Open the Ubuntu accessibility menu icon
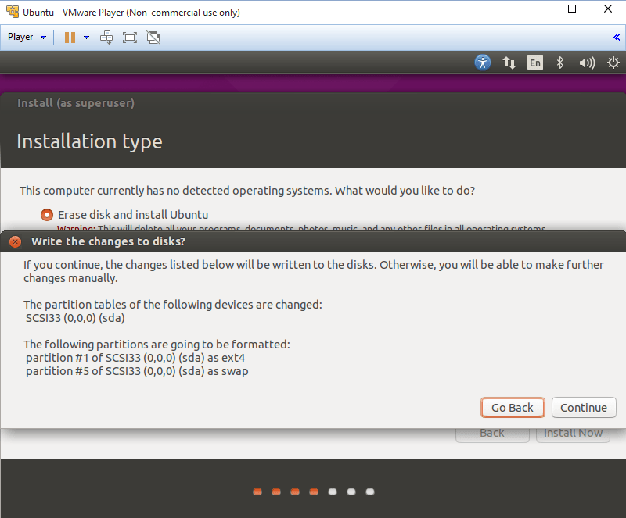 (x=483, y=63)
